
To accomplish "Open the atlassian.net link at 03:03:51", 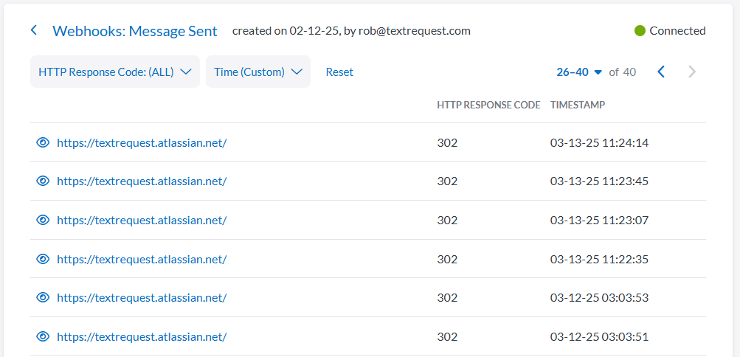I will pos(141,336).
